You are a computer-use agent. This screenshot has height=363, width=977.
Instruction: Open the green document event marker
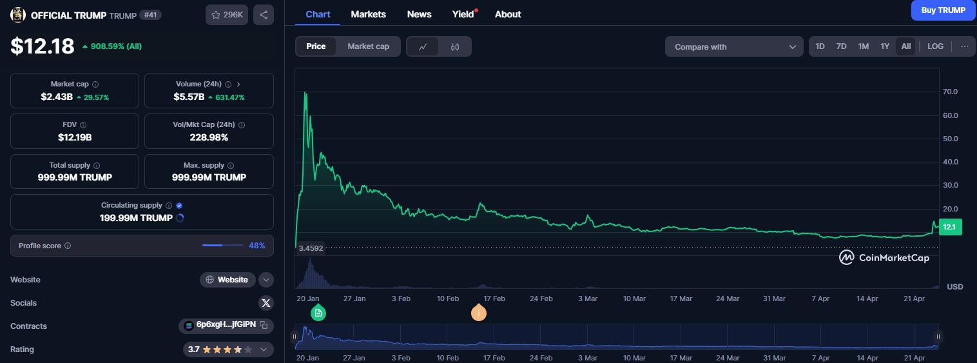318,313
